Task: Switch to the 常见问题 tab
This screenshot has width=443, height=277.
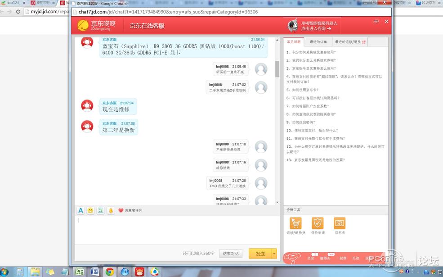Action: tap(294, 41)
